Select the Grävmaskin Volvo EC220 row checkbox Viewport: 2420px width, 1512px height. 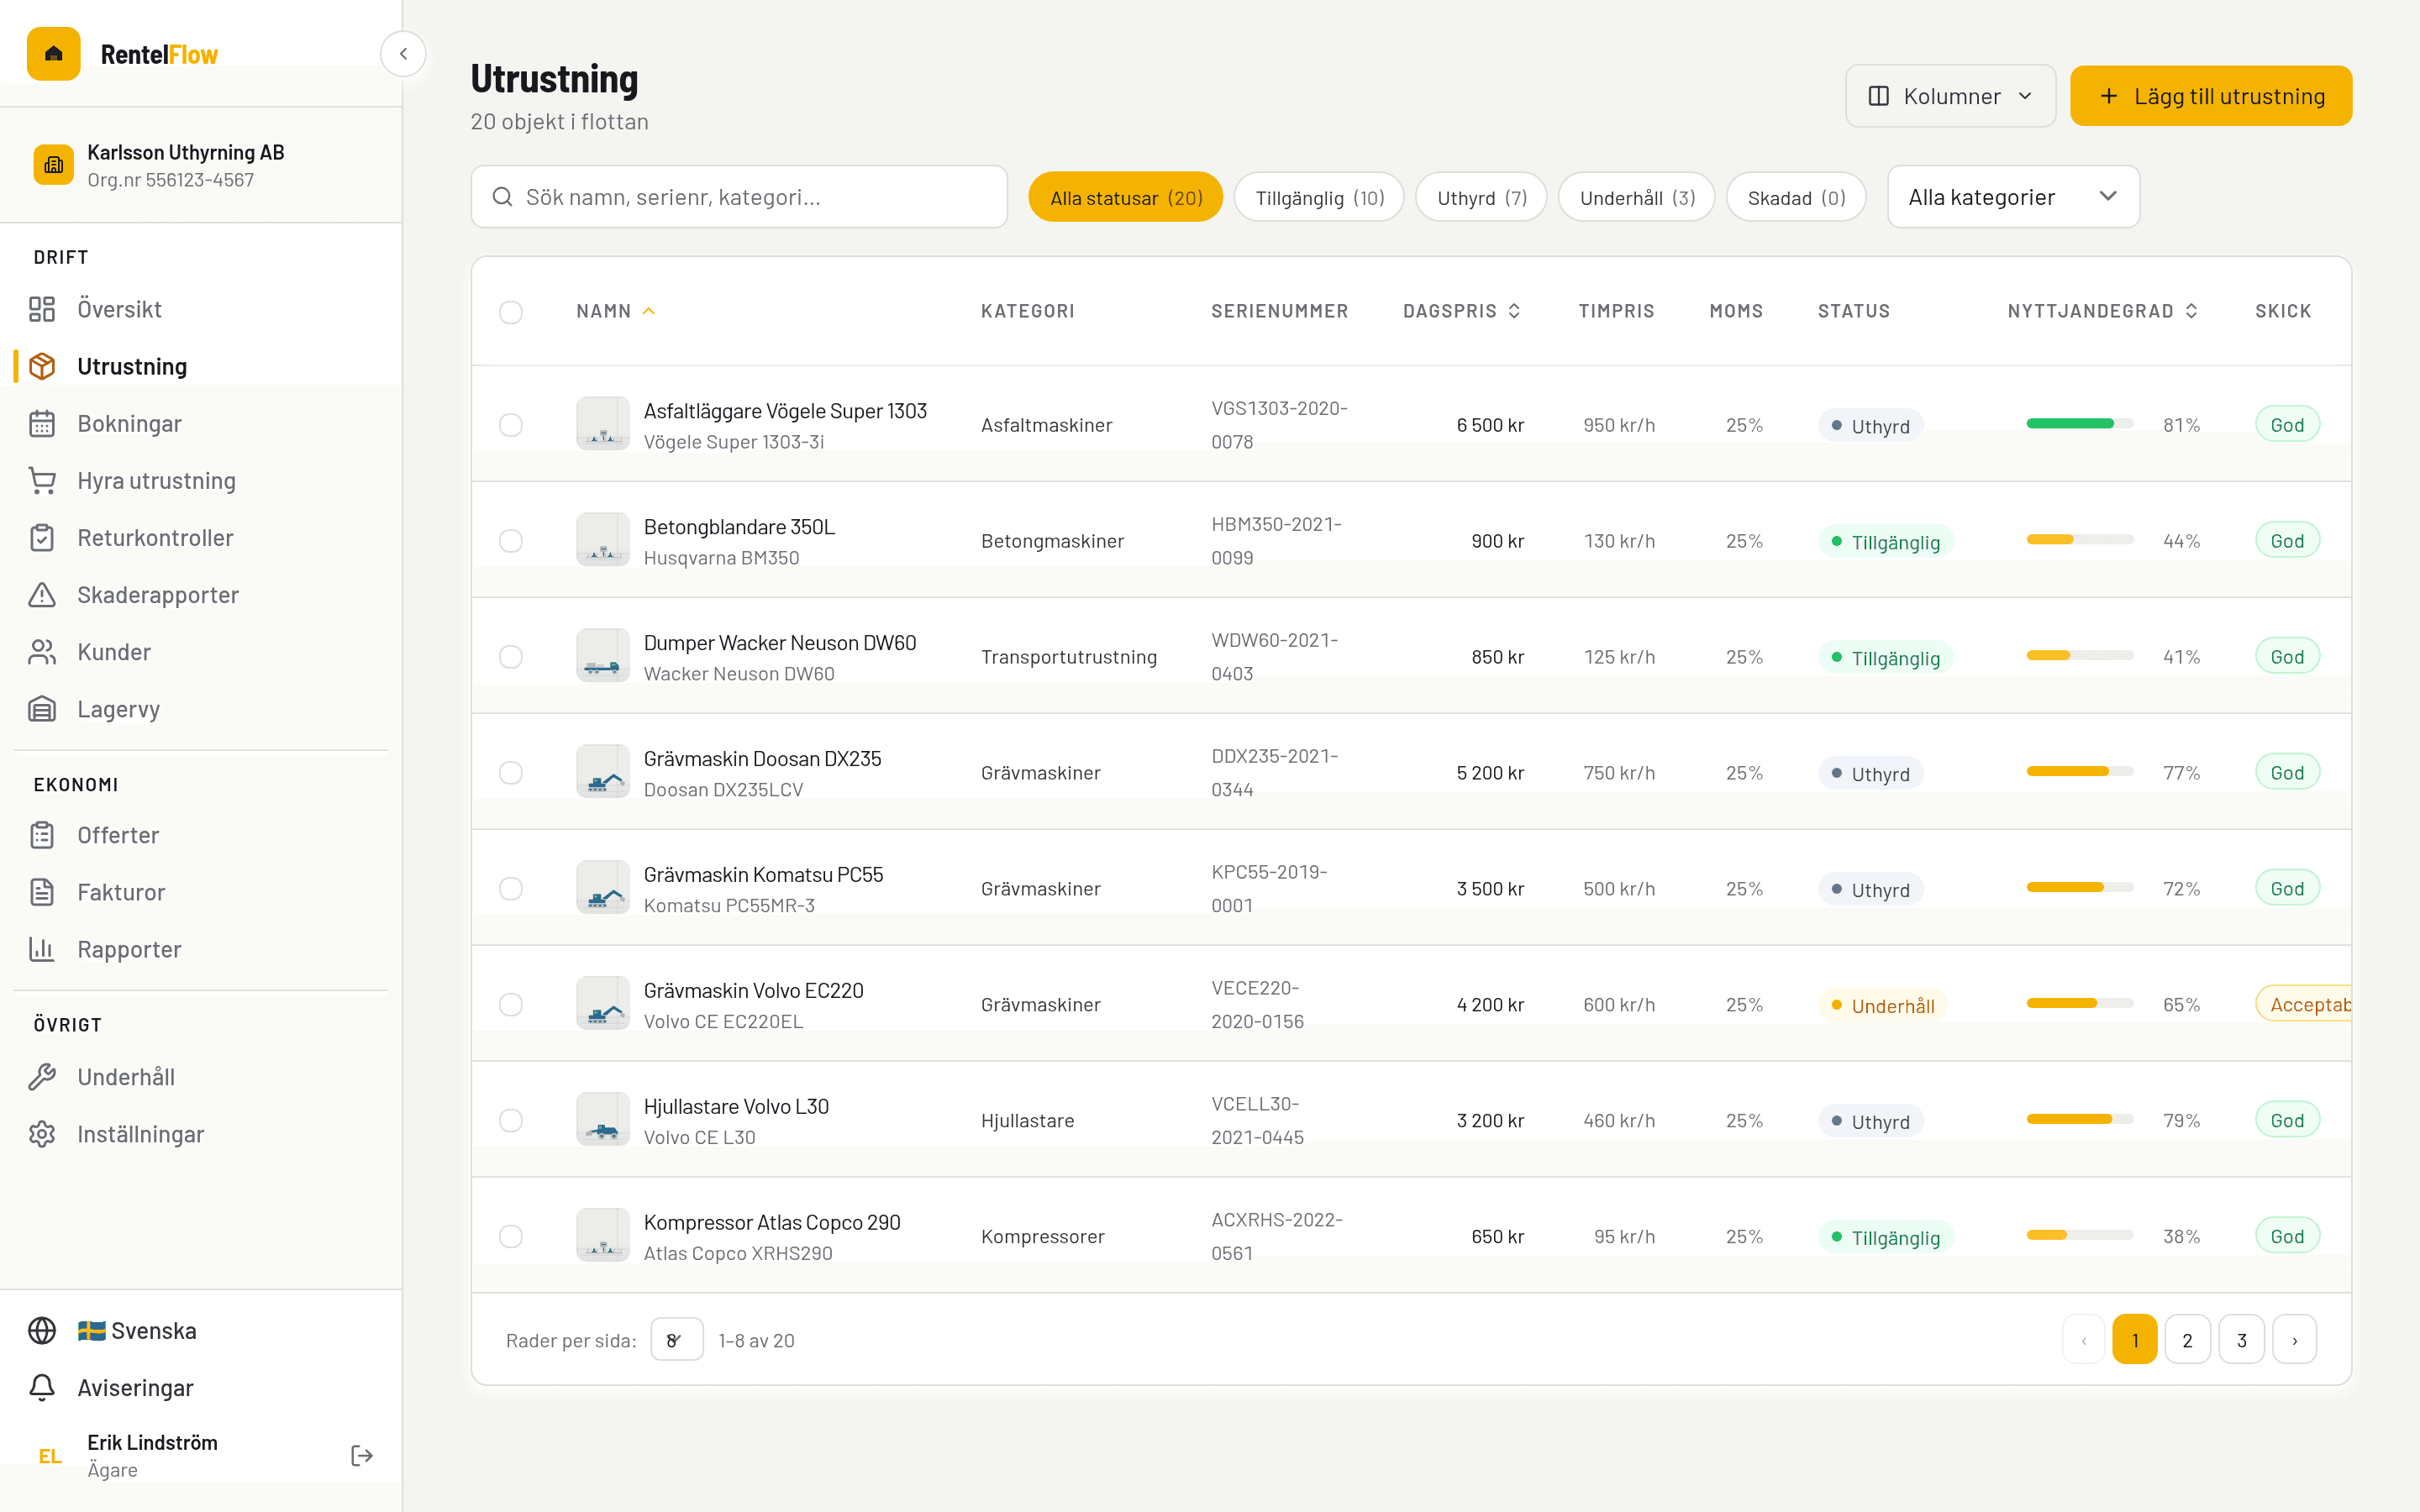[511, 1004]
